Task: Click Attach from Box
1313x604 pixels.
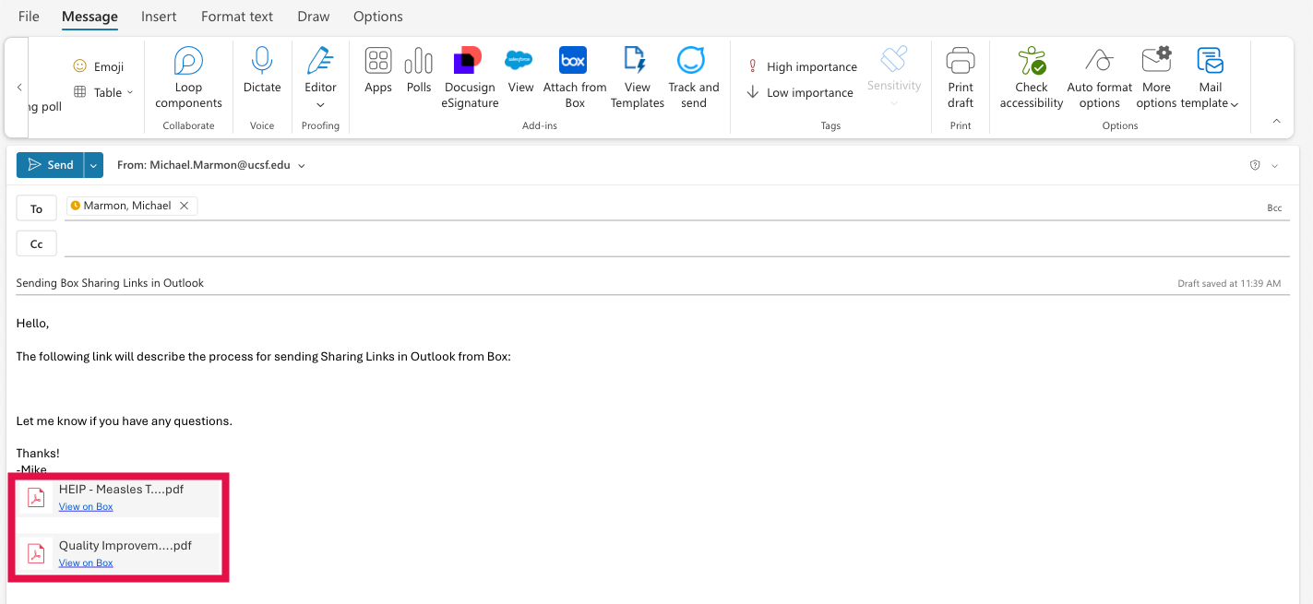Action: click(574, 78)
